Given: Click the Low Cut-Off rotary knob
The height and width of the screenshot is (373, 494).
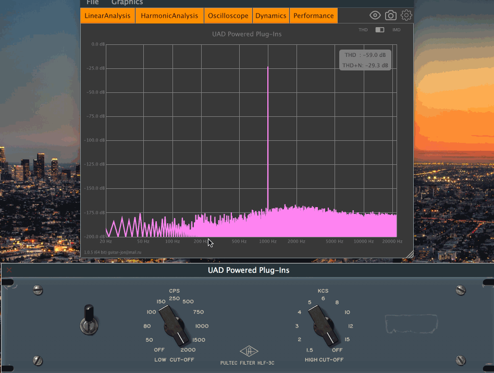Looking at the screenshot, I should coord(174,325).
